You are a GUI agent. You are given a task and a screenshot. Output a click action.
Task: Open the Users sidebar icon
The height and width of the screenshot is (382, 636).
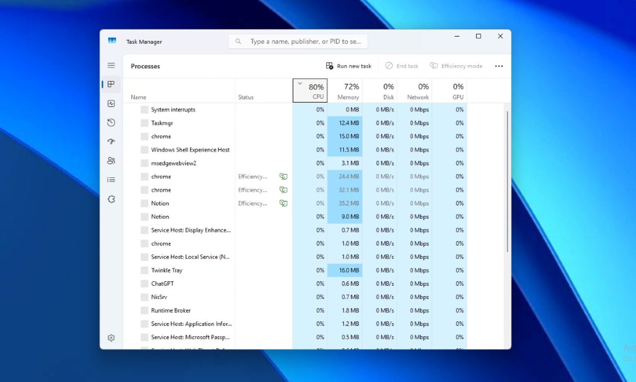click(111, 160)
